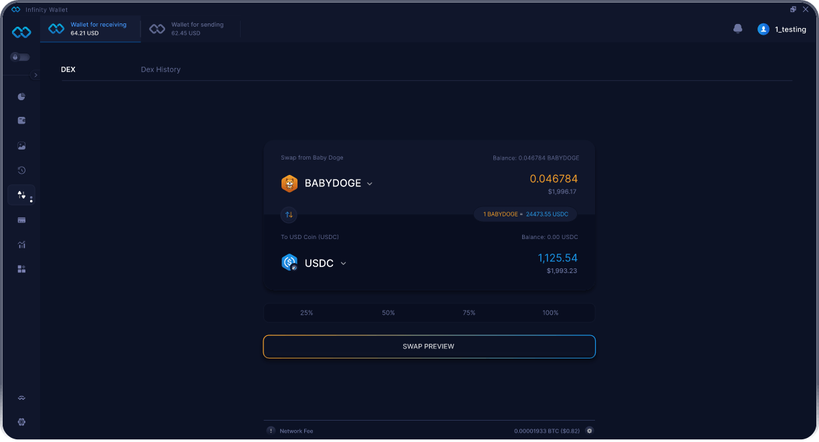Click the USDC coin icon
819x442 pixels.
pos(289,263)
